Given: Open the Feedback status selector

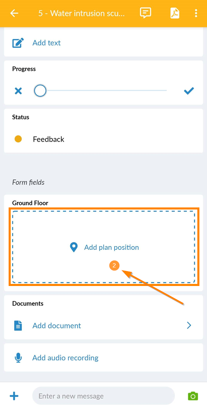Looking at the screenshot, I should point(49,139).
